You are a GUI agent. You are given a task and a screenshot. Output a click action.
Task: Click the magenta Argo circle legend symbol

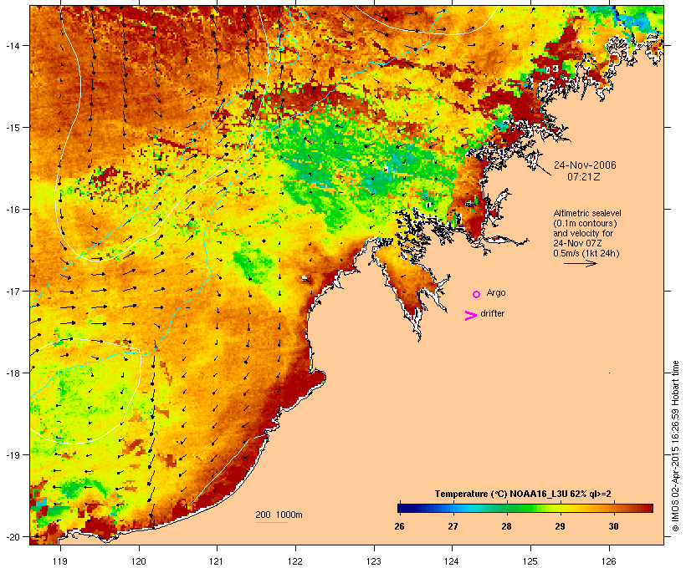477,295
